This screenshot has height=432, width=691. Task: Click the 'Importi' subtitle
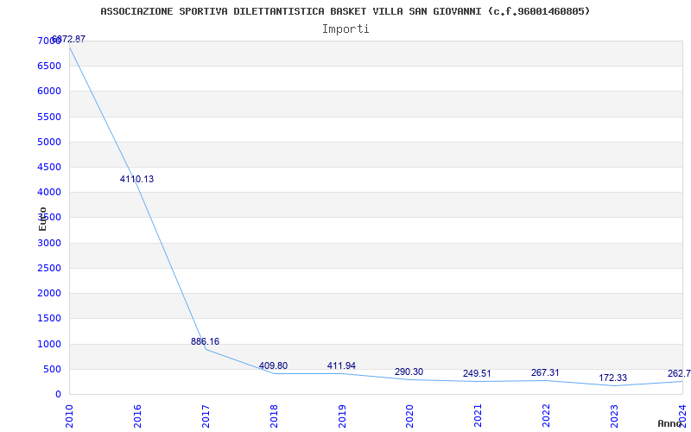345,29
